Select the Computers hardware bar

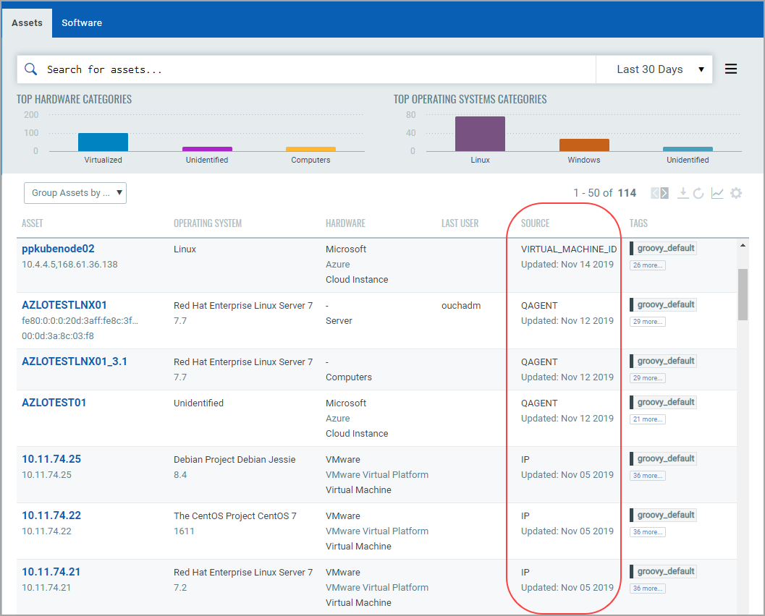point(310,149)
